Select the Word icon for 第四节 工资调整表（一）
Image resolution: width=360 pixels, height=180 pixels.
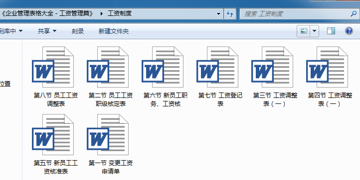pos(327,67)
